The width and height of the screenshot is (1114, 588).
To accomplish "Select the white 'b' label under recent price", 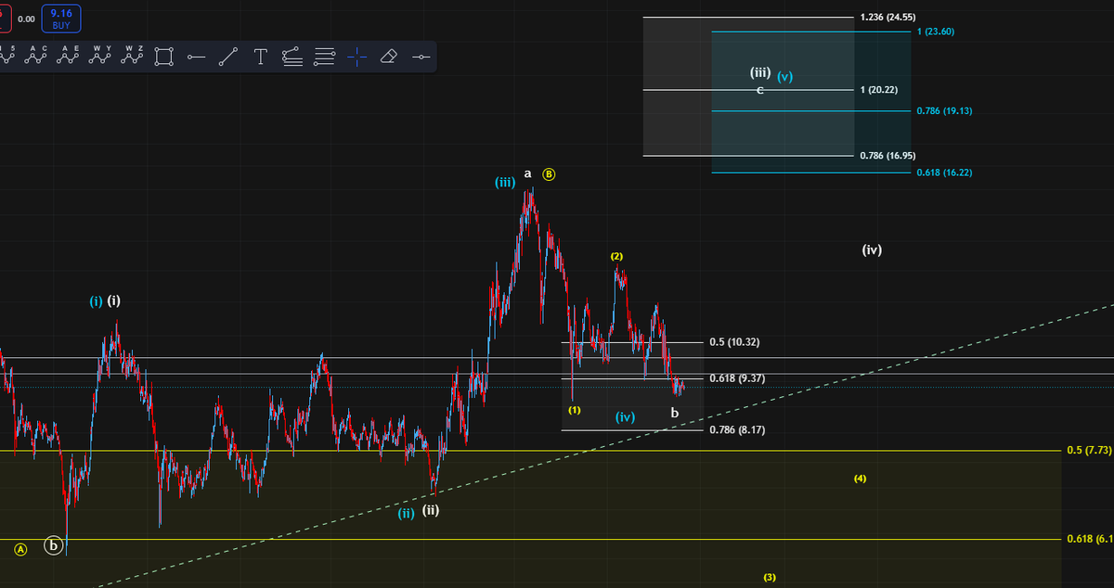I will point(675,412).
